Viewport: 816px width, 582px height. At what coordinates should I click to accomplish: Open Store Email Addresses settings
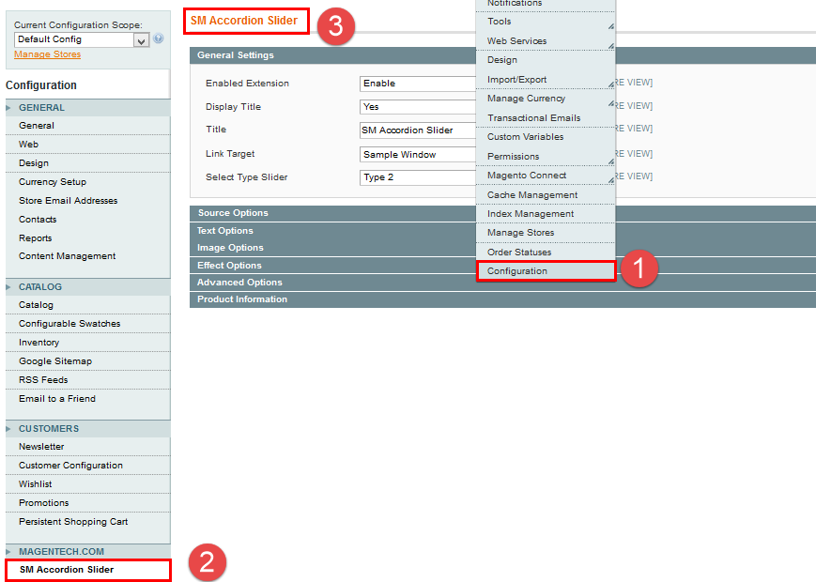87,200
